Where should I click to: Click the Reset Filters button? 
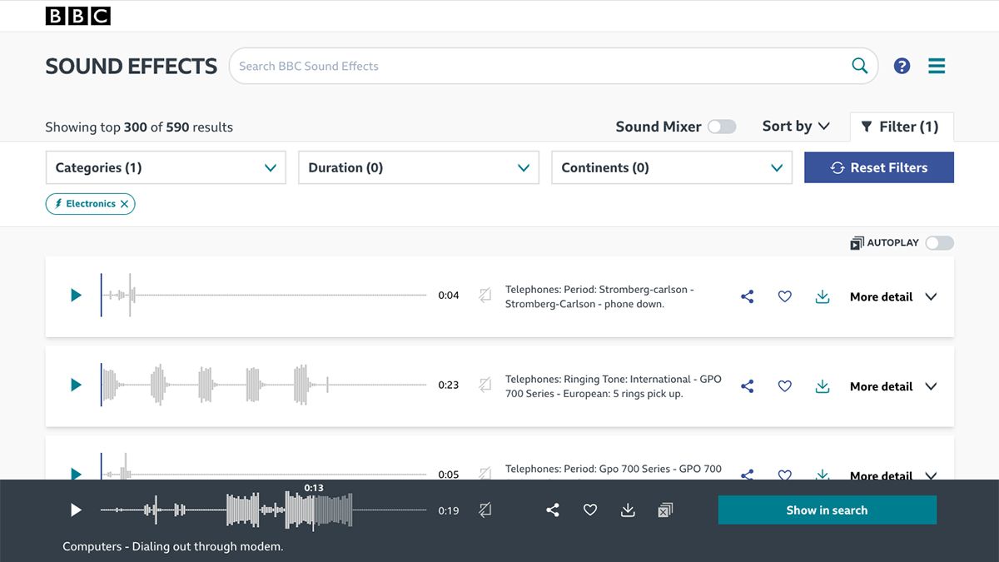pos(878,167)
